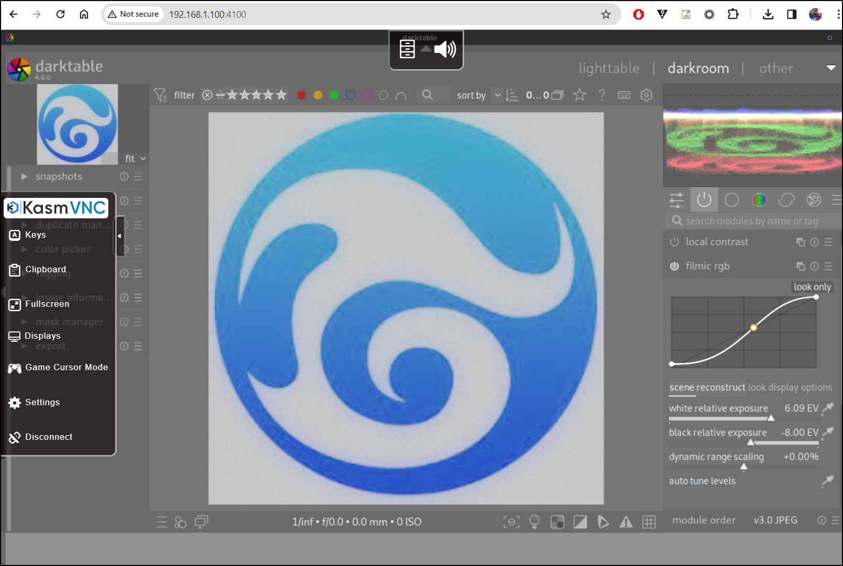Switch to lighttable view
843x566 pixels.
pyautogui.click(x=609, y=68)
